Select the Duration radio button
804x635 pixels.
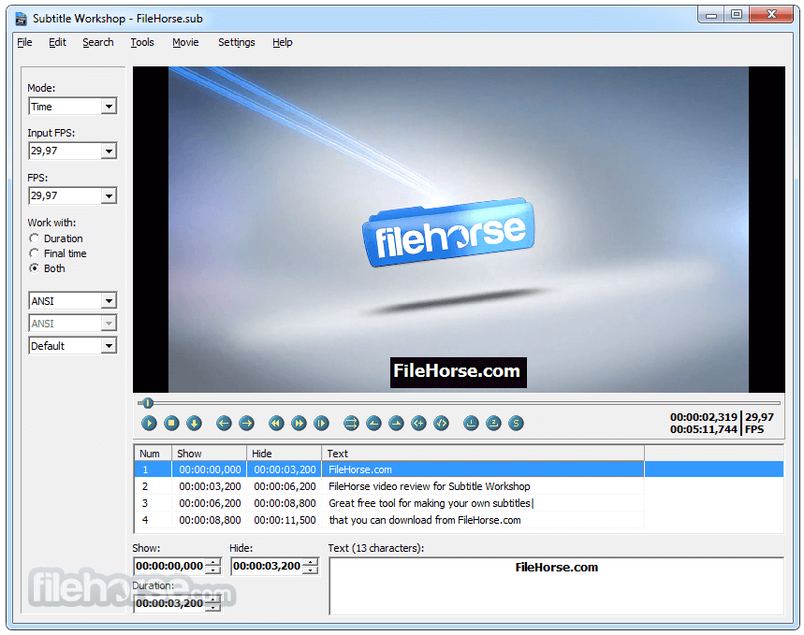pos(35,238)
